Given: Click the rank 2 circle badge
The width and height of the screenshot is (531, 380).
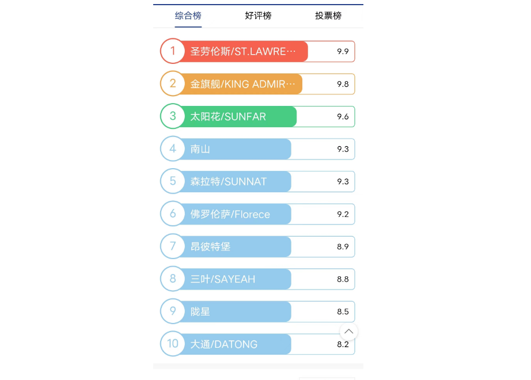Looking at the screenshot, I should (172, 84).
